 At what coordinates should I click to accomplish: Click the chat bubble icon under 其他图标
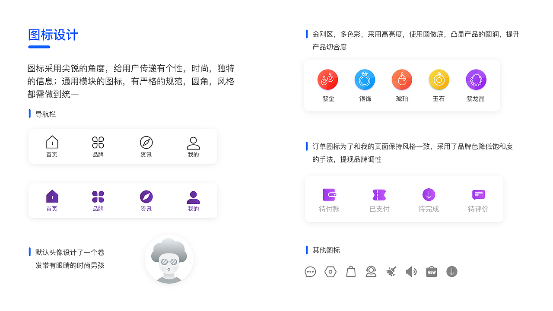(310, 271)
